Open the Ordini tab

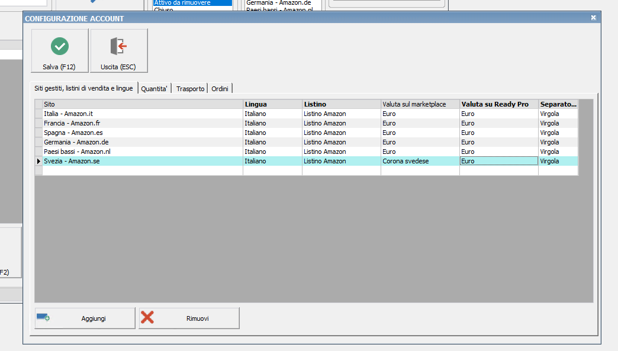coord(220,89)
